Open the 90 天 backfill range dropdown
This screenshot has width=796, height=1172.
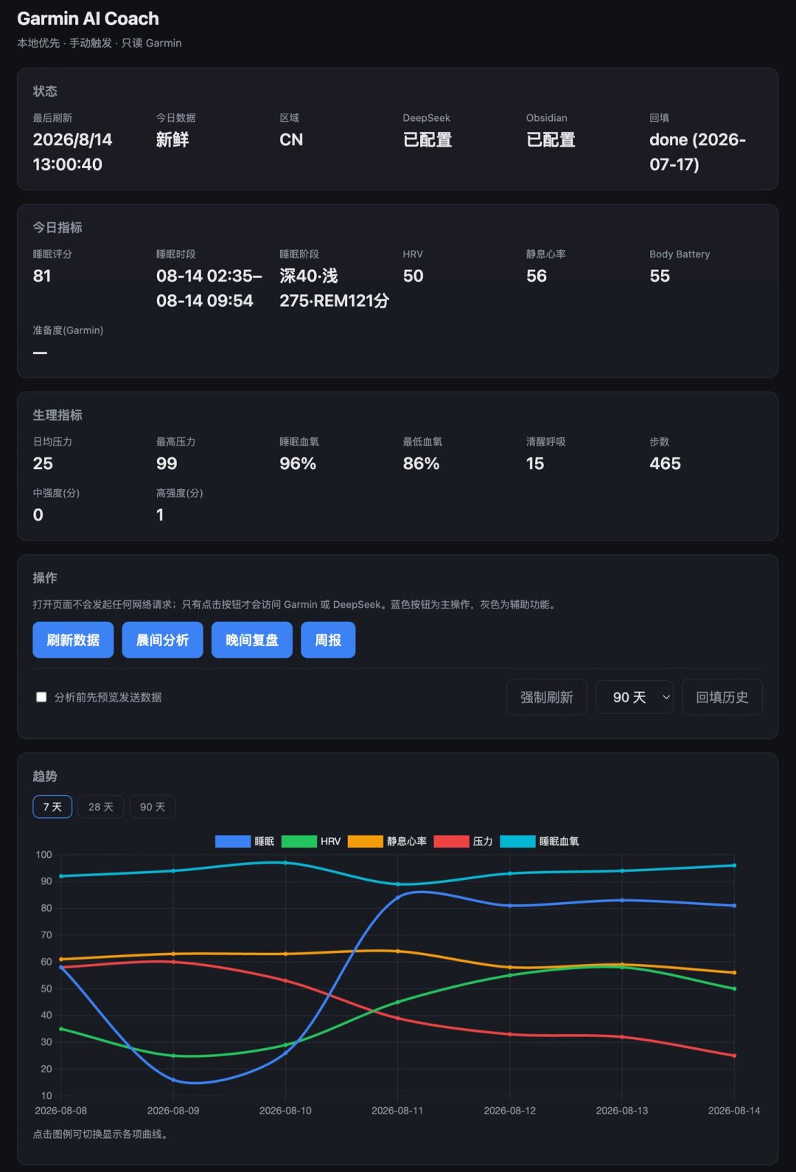635,697
